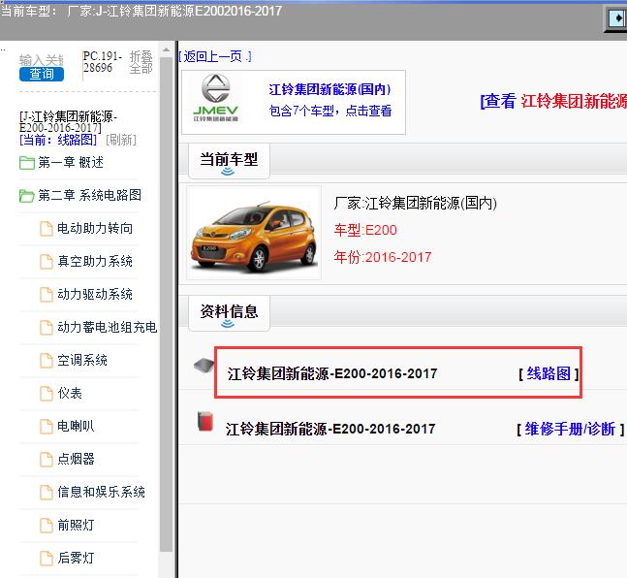Click document icon beside 电动助力转向
Image resolution: width=627 pixels, height=578 pixels.
[46, 229]
